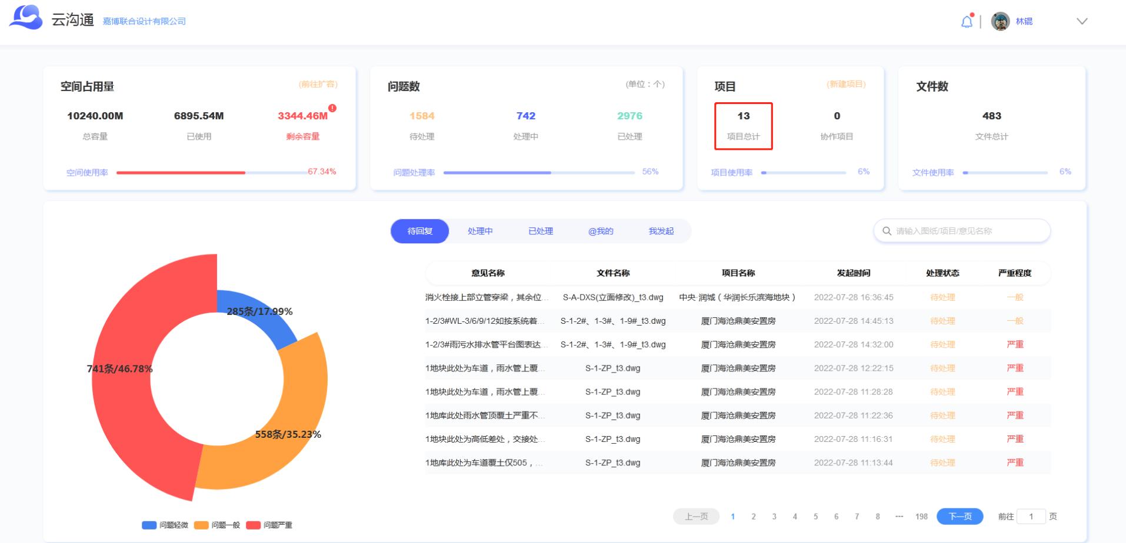This screenshot has height=543, width=1126.
Task: Expand the pagination ellipsis for more pages
Action: pos(899,517)
